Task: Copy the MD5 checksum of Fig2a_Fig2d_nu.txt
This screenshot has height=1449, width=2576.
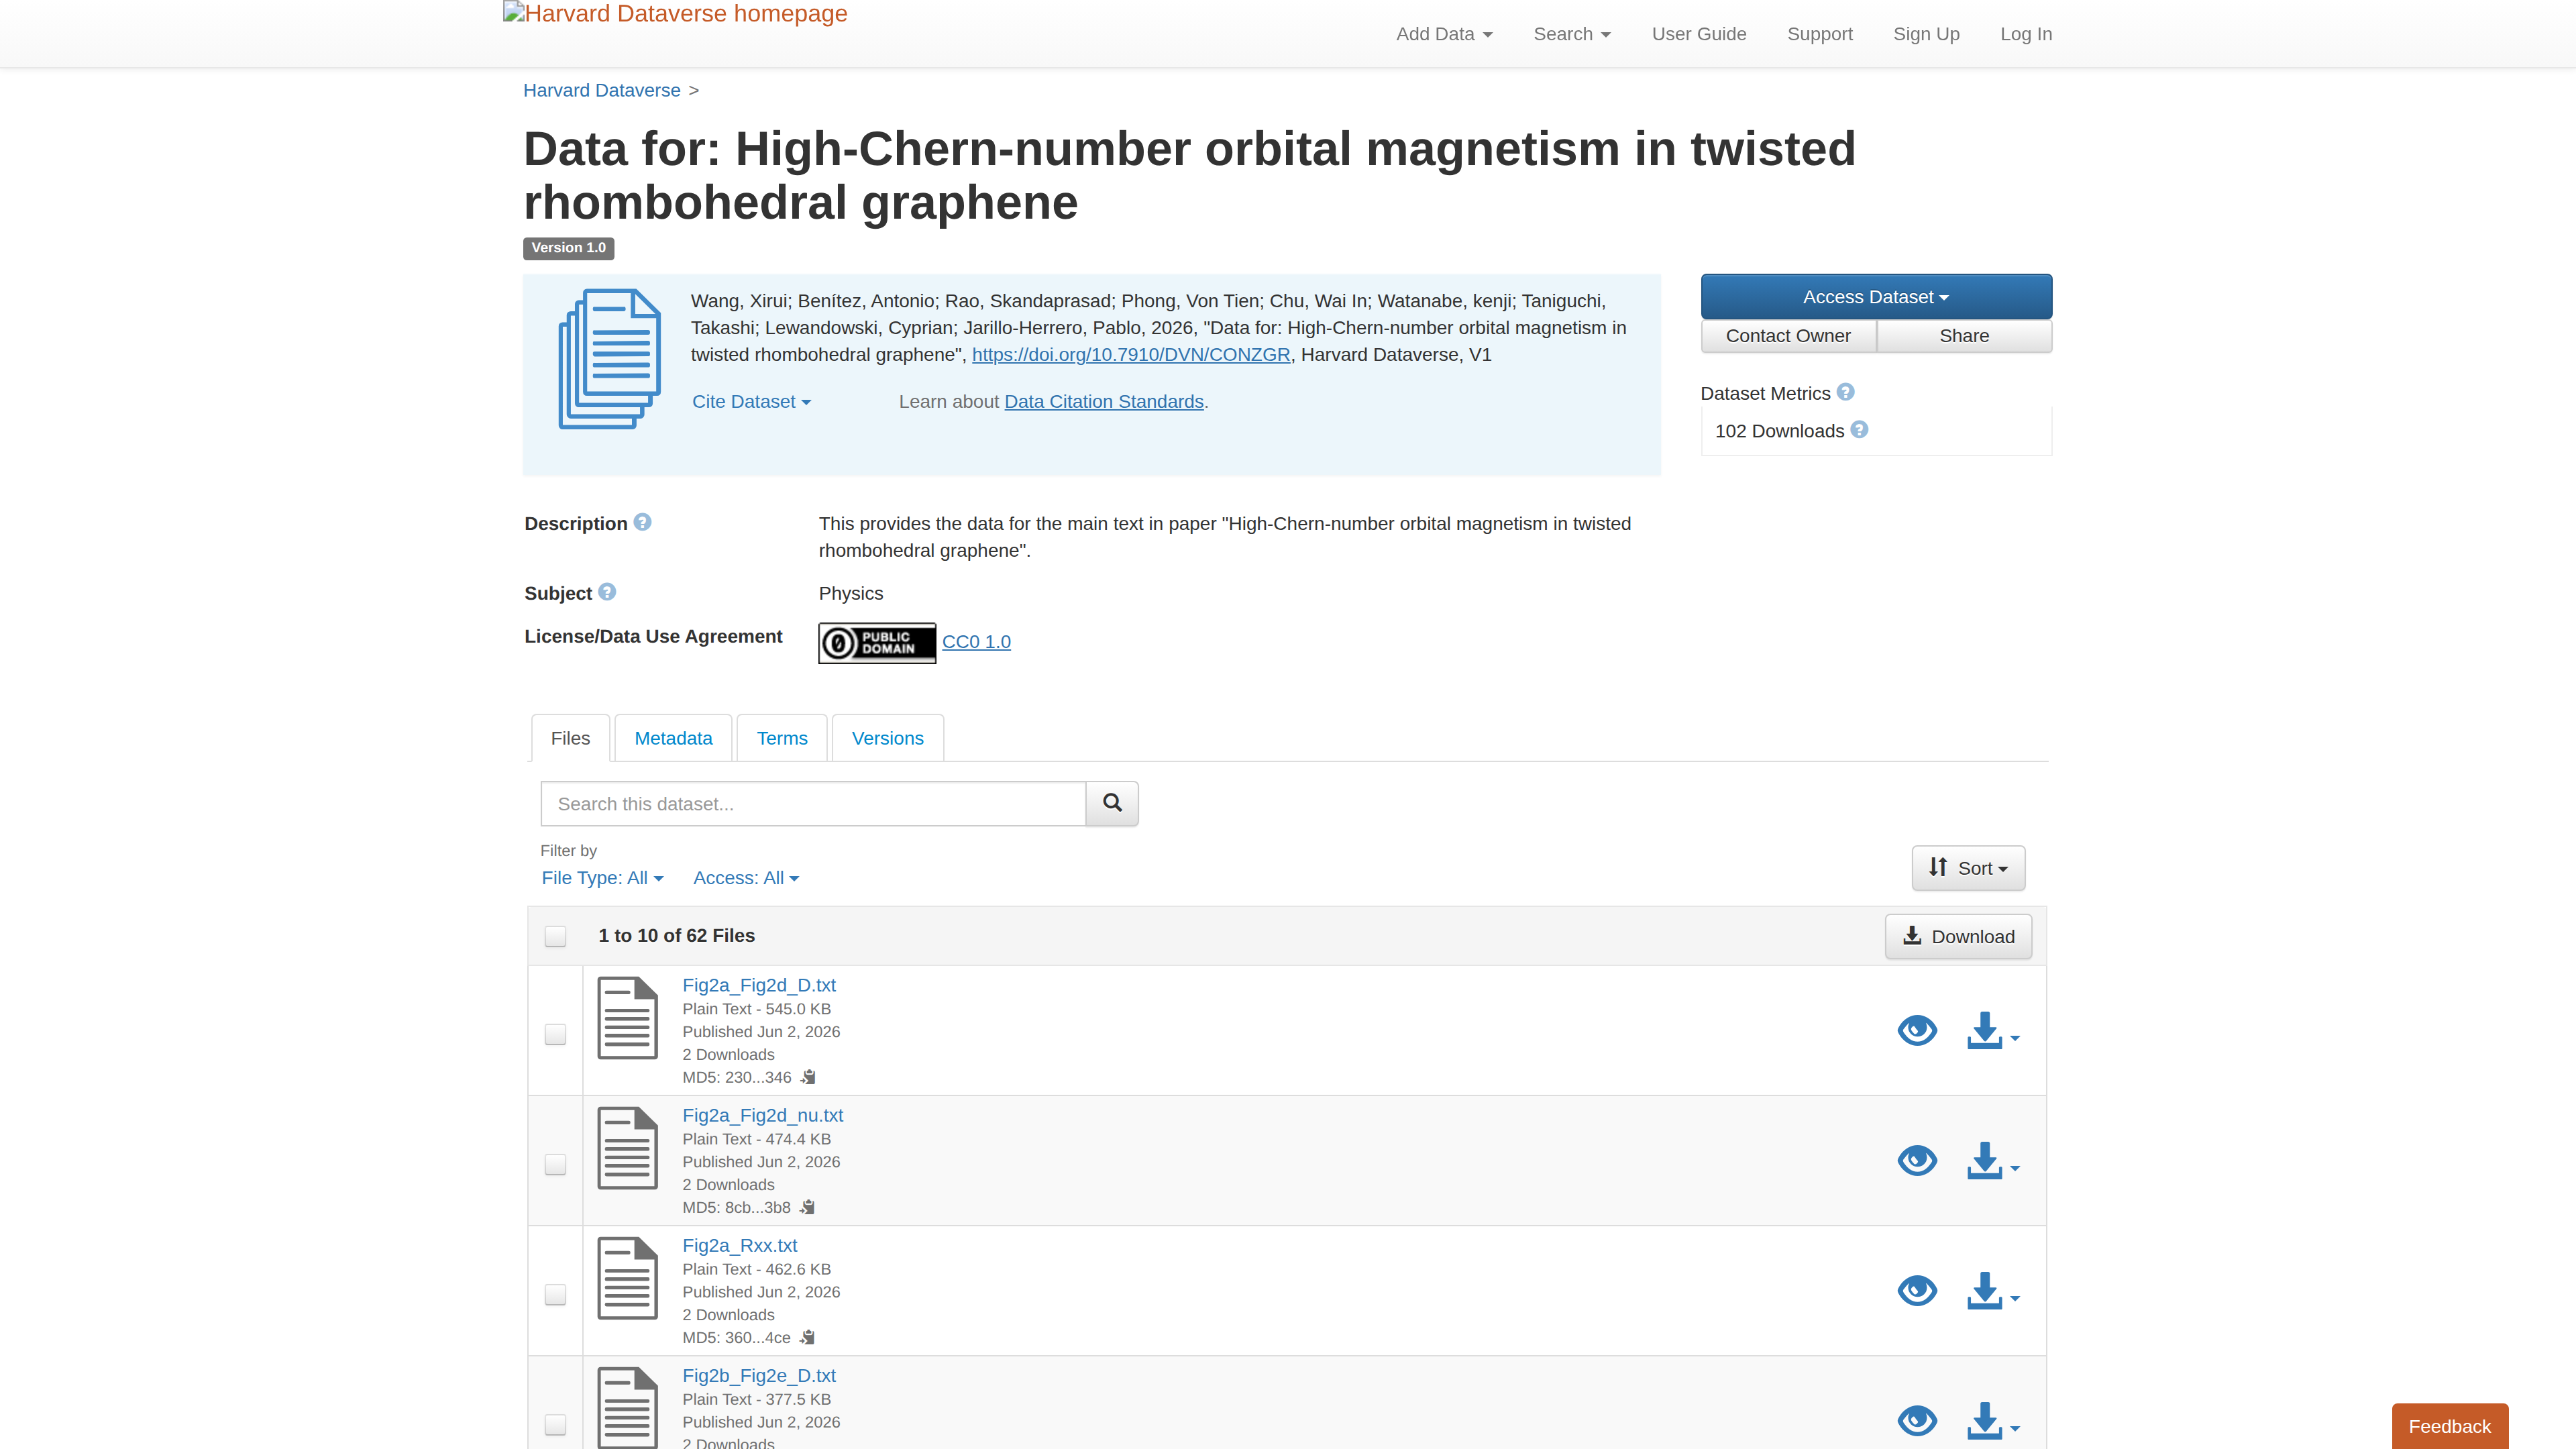Action: click(x=807, y=1207)
